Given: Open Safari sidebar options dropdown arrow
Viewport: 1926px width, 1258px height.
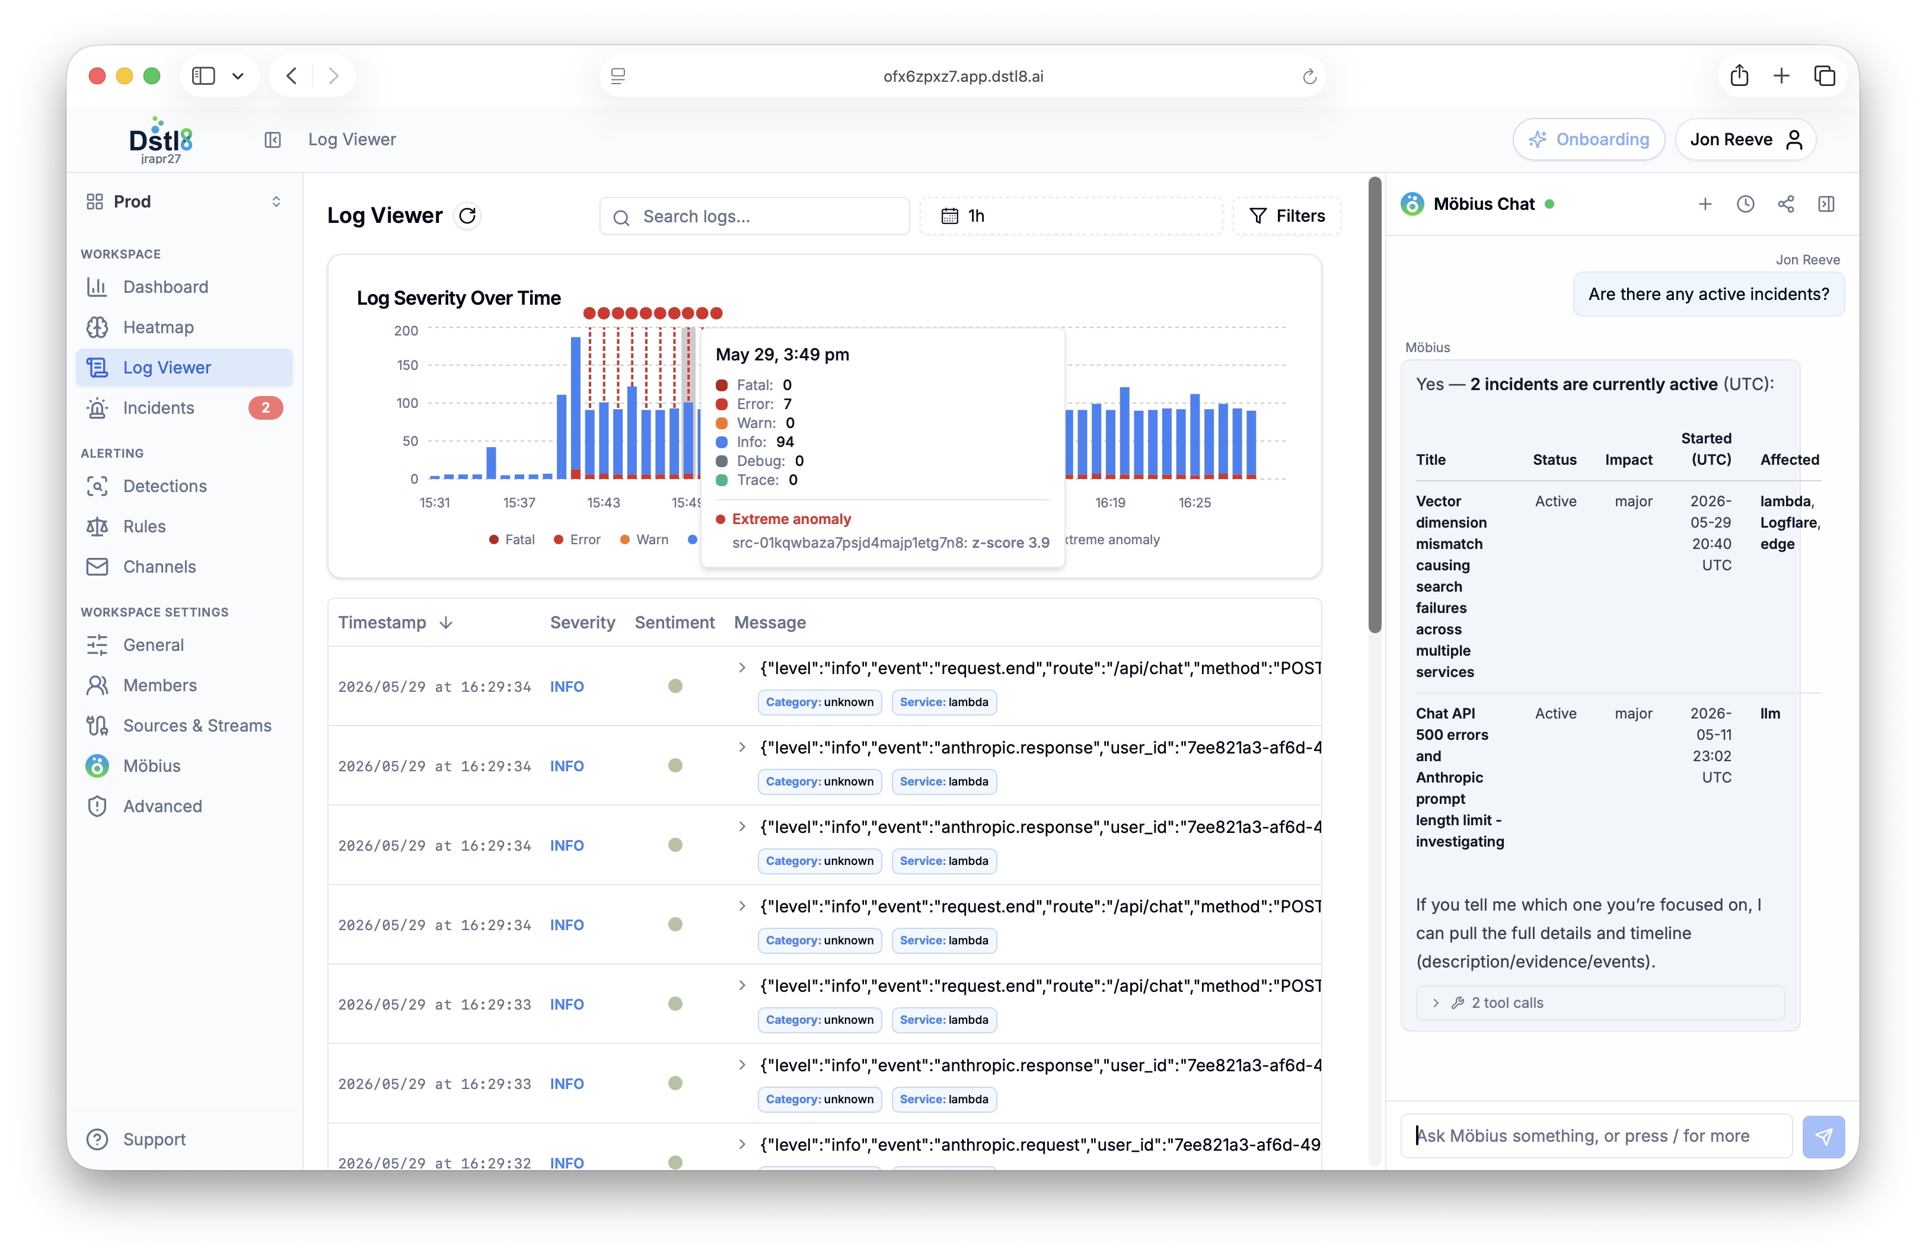Looking at the screenshot, I should 238,76.
